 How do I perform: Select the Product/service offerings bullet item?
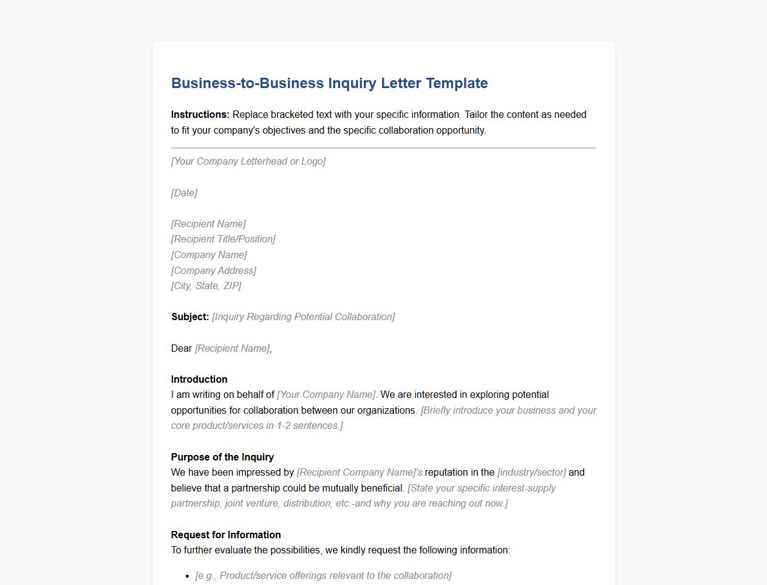[x=323, y=576]
